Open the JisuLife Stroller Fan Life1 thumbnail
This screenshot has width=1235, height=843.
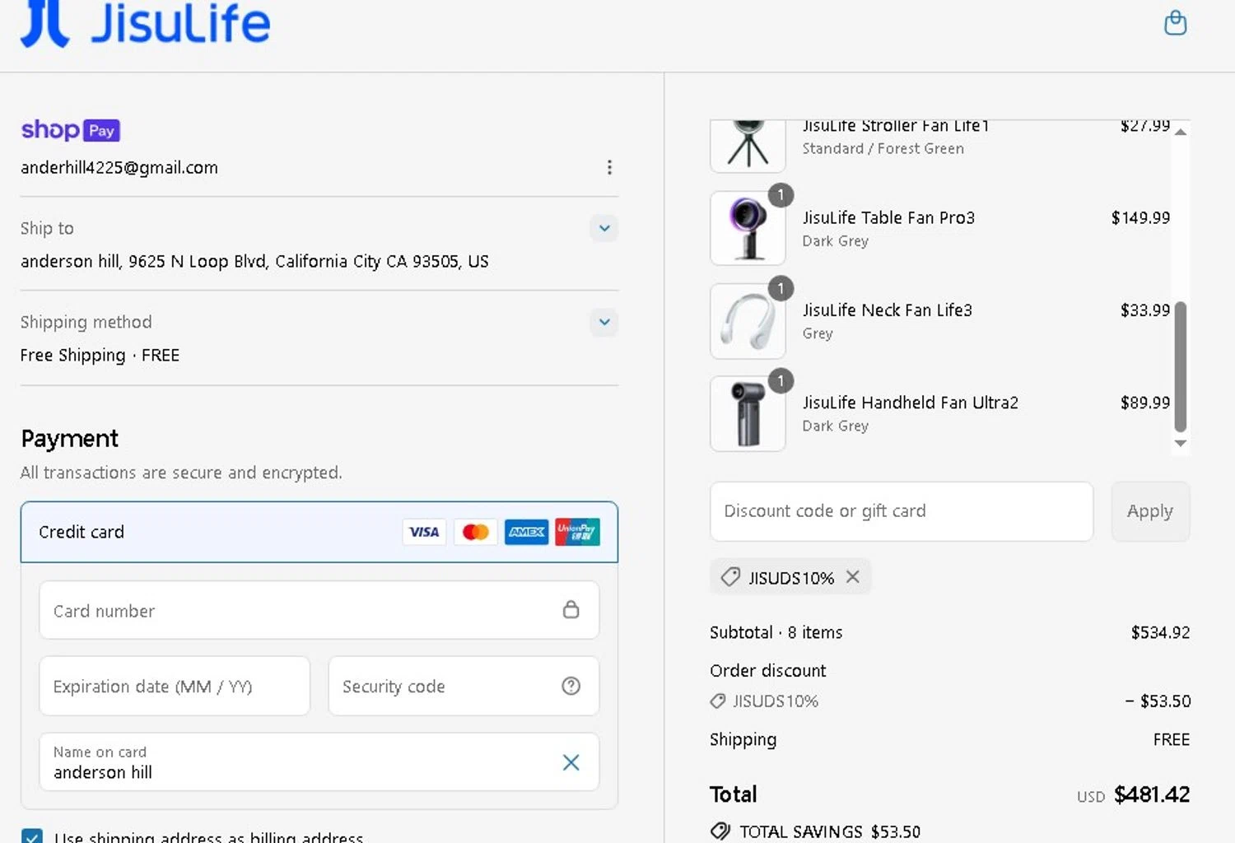(x=748, y=146)
